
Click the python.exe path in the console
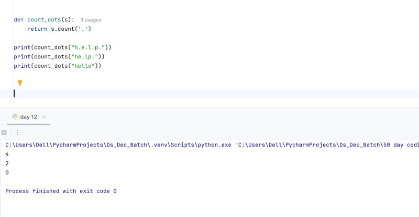coord(118,145)
